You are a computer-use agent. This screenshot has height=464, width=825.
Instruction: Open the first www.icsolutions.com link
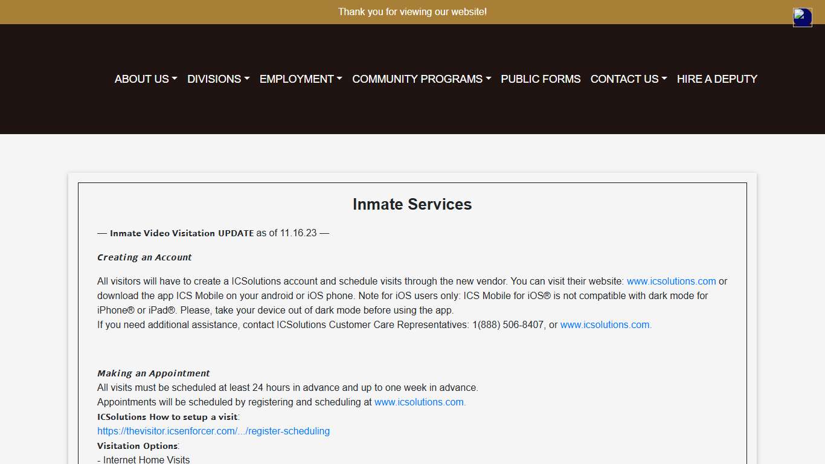click(671, 281)
